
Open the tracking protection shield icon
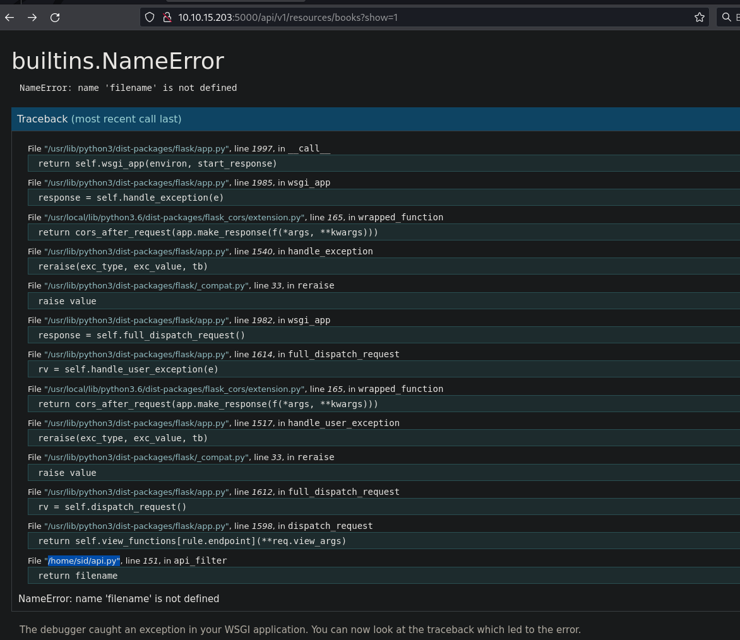pos(150,18)
